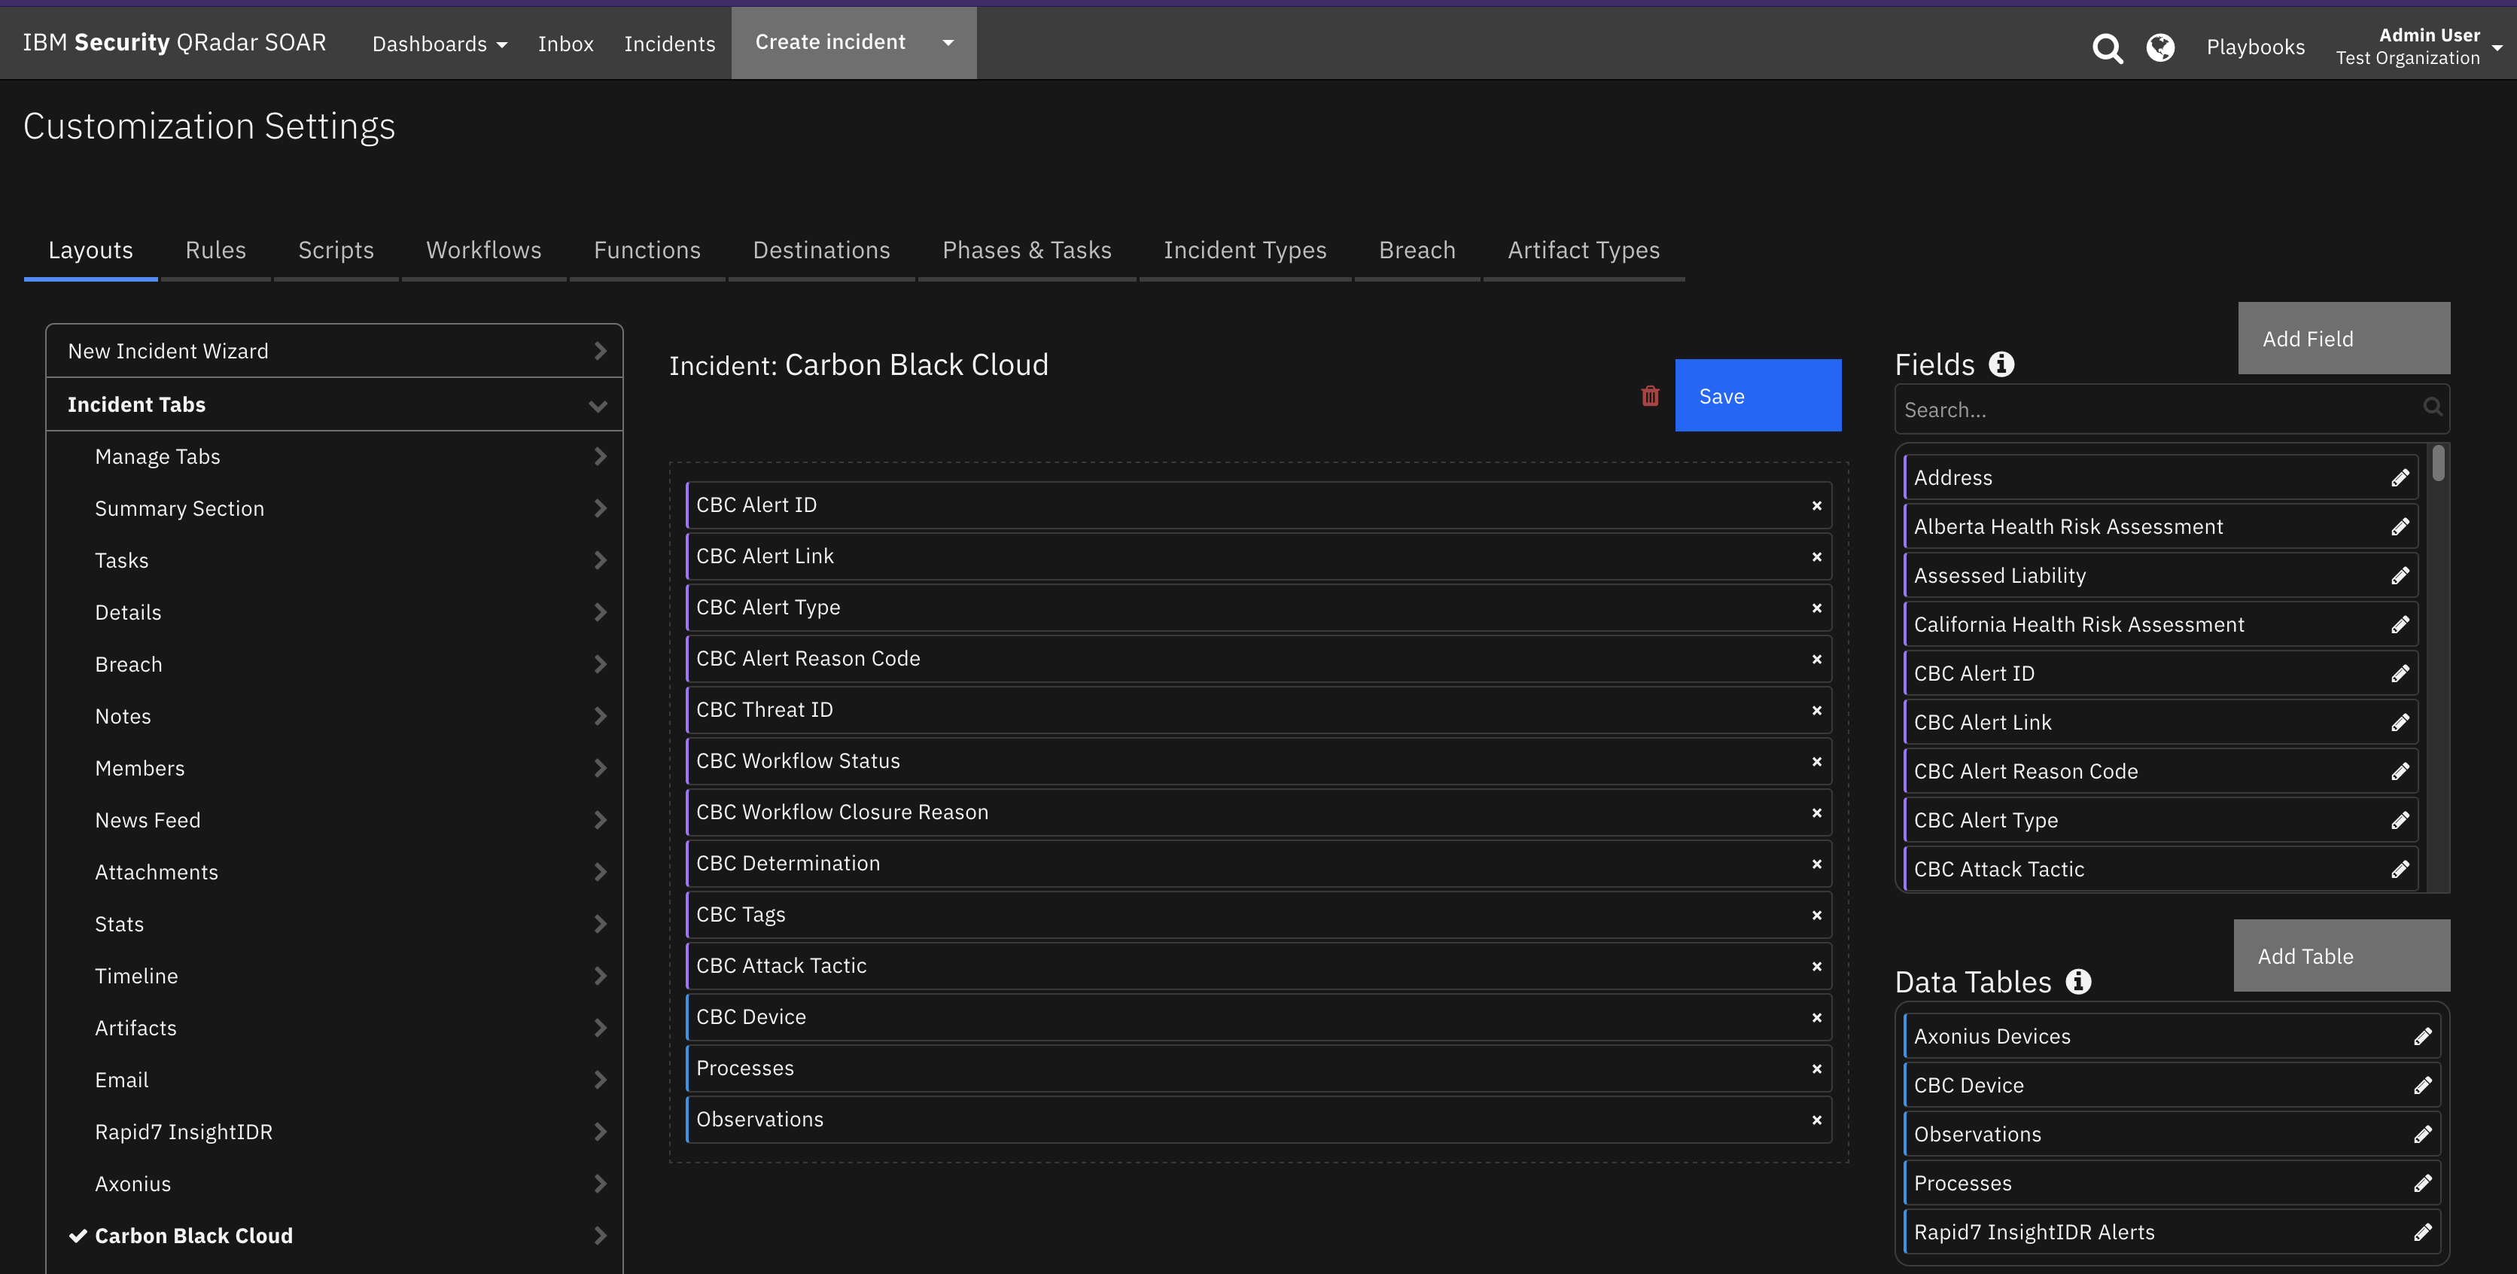Open the Create incident dropdown arrow
2517x1274 pixels.
point(947,42)
